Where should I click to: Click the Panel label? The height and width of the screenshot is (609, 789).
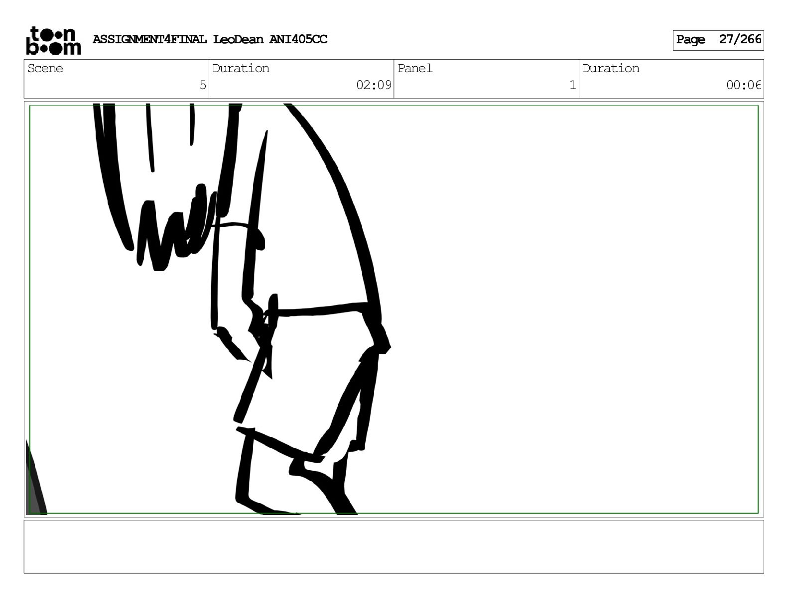coord(415,69)
